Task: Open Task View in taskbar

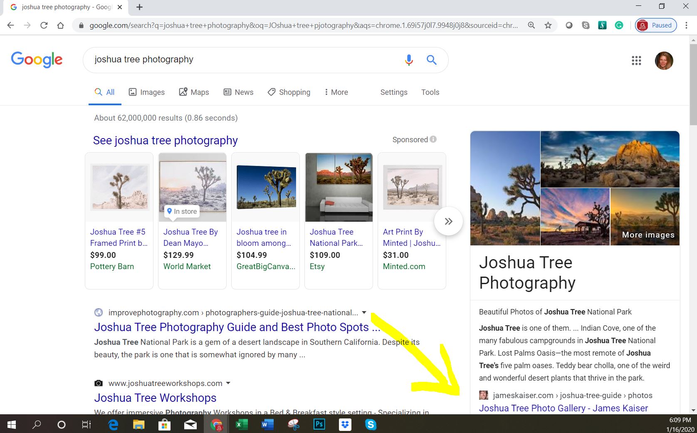Action: coord(86,424)
